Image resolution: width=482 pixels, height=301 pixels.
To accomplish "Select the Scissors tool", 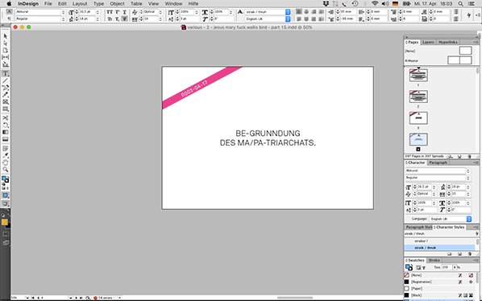I will (5, 118).
